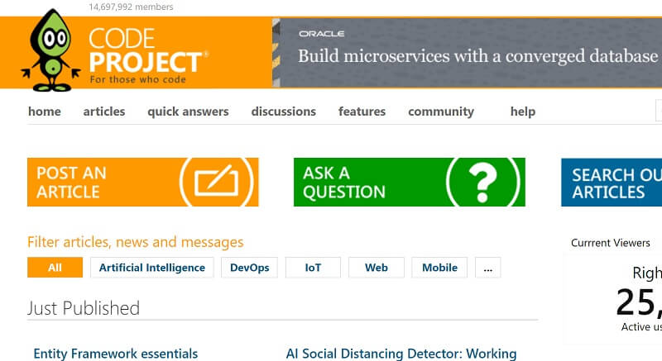Click the Oracle microservices banner ad
The image size is (662, 361).
468,53
